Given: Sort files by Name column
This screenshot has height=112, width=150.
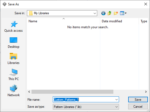Looking at the screenshot, I should tap(64, 21).
